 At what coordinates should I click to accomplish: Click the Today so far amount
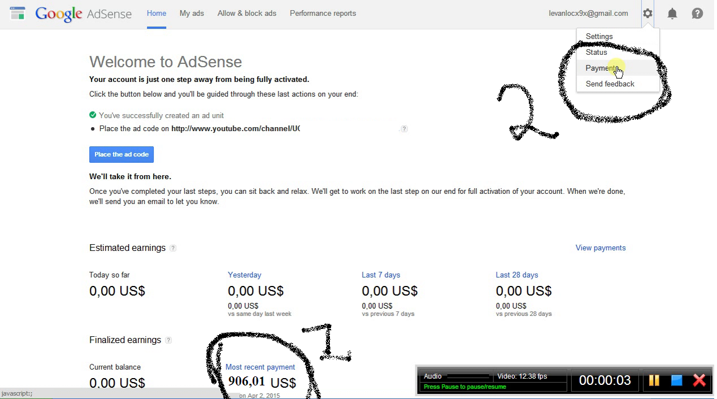(117, 291)
